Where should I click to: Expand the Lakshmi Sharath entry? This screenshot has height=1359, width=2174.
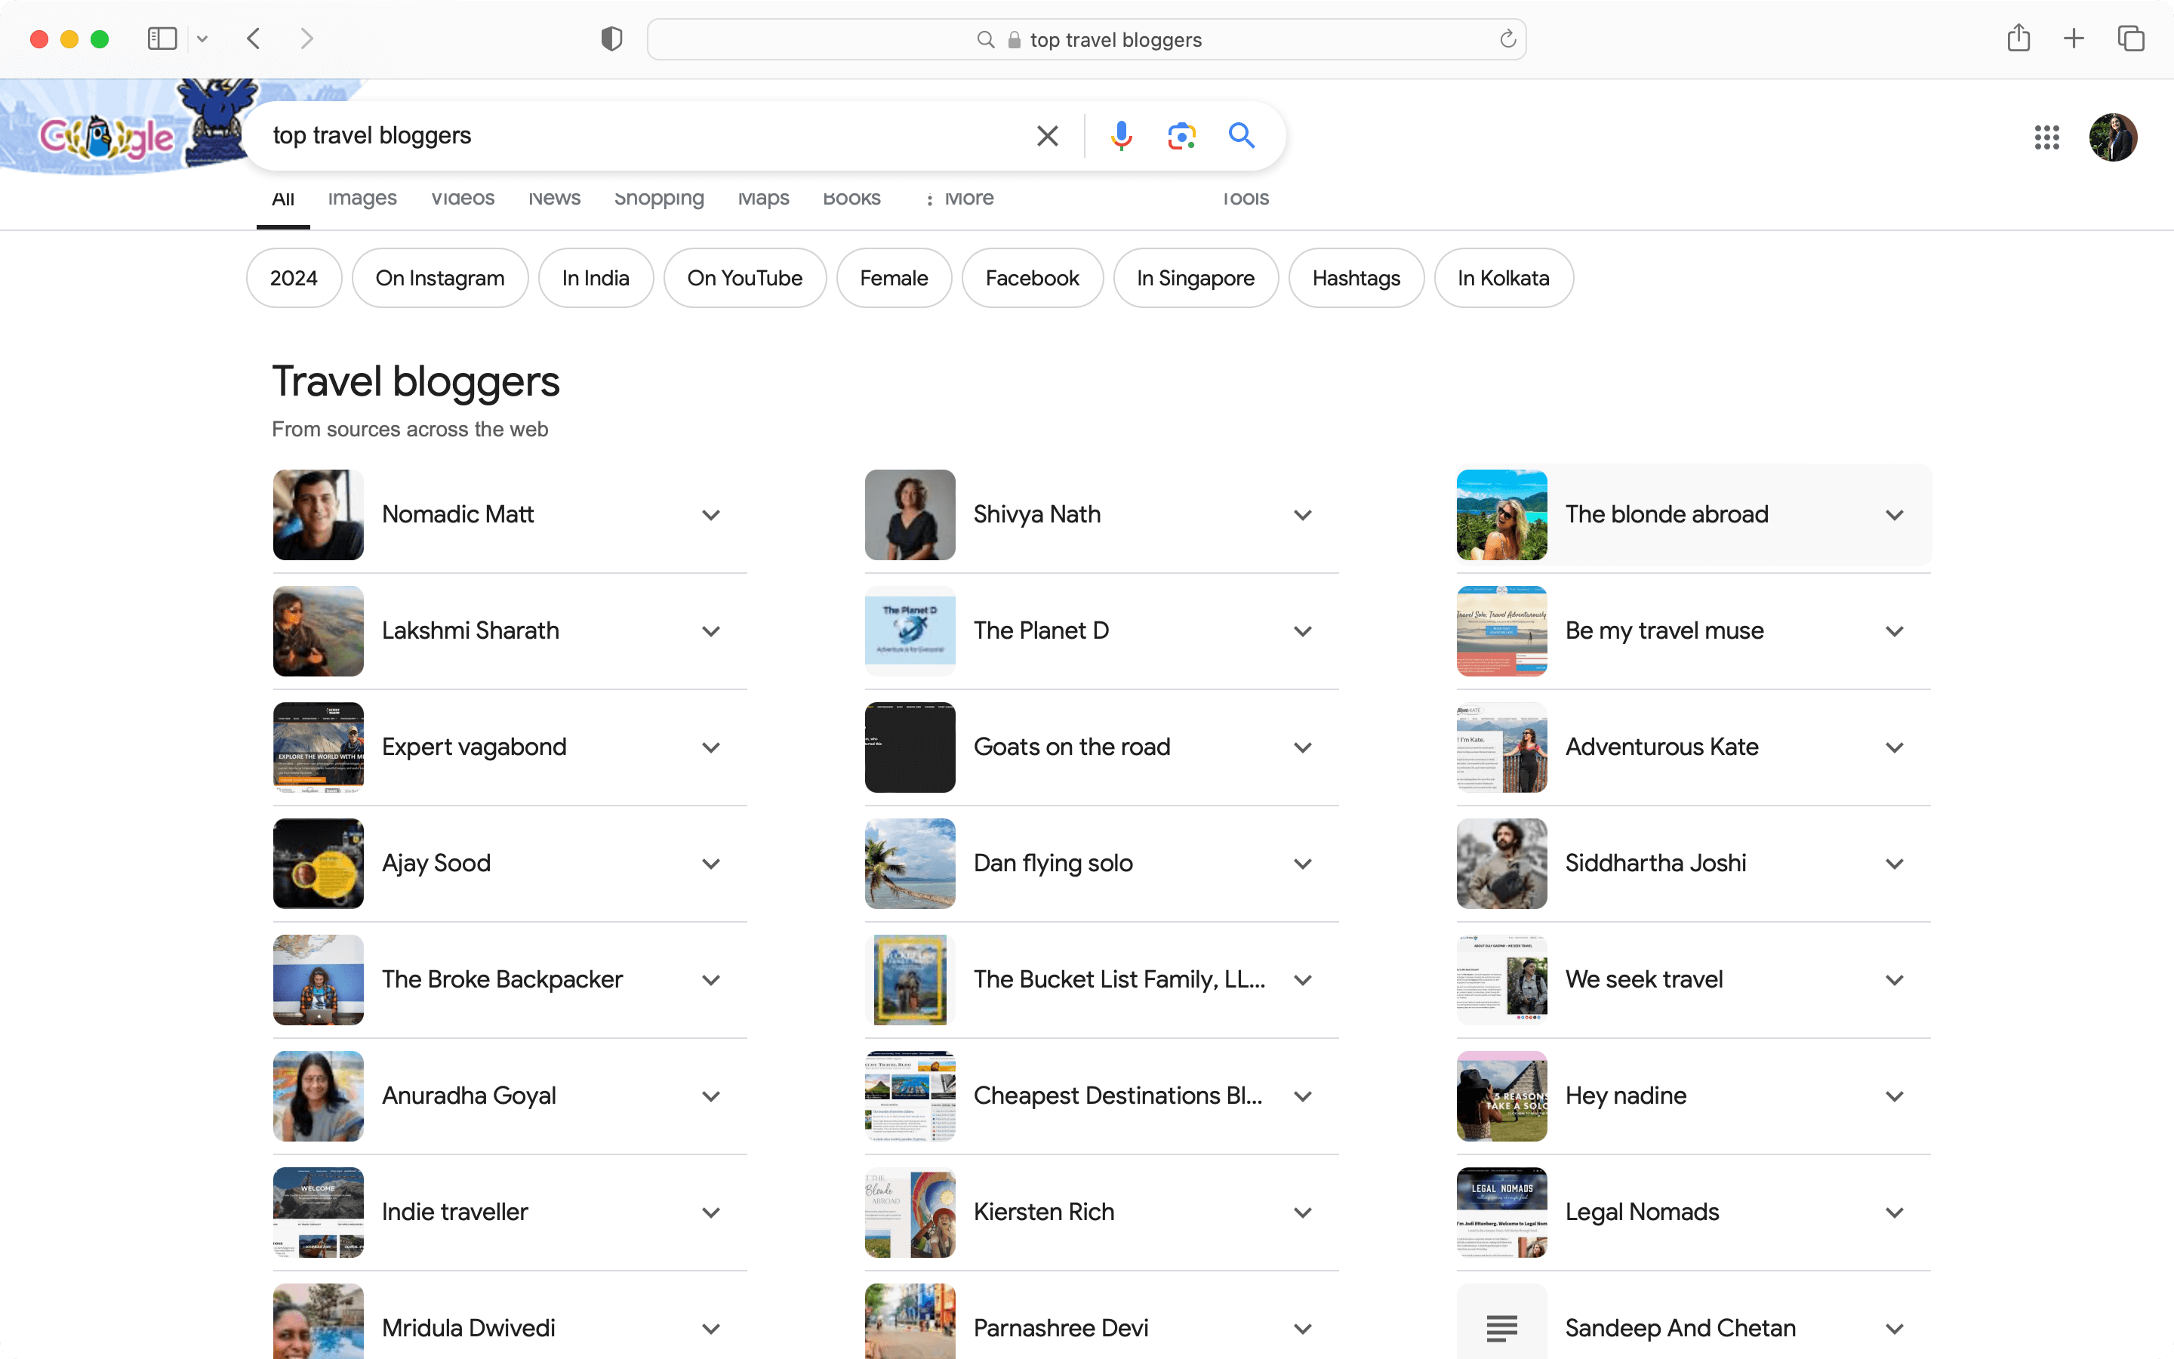pos(710,631)
